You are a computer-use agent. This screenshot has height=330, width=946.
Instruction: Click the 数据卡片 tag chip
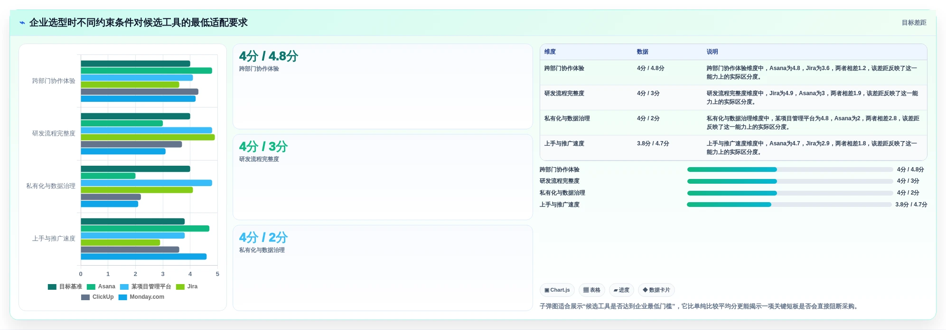(x=656, y=290)
